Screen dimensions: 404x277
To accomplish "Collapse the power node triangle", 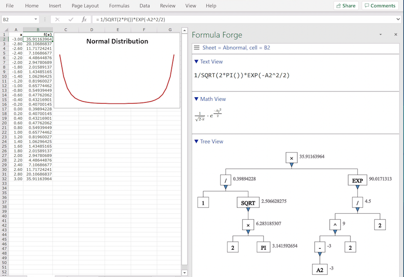I will 335,232.
